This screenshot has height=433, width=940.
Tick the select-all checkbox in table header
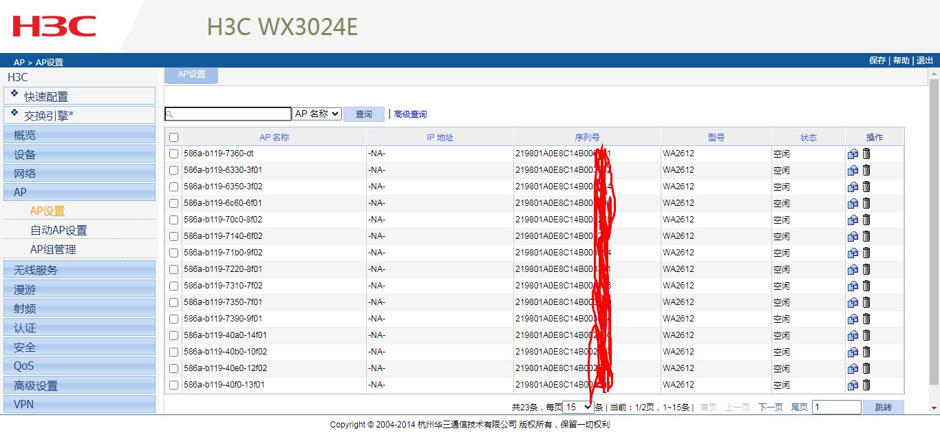coord(173,138)
